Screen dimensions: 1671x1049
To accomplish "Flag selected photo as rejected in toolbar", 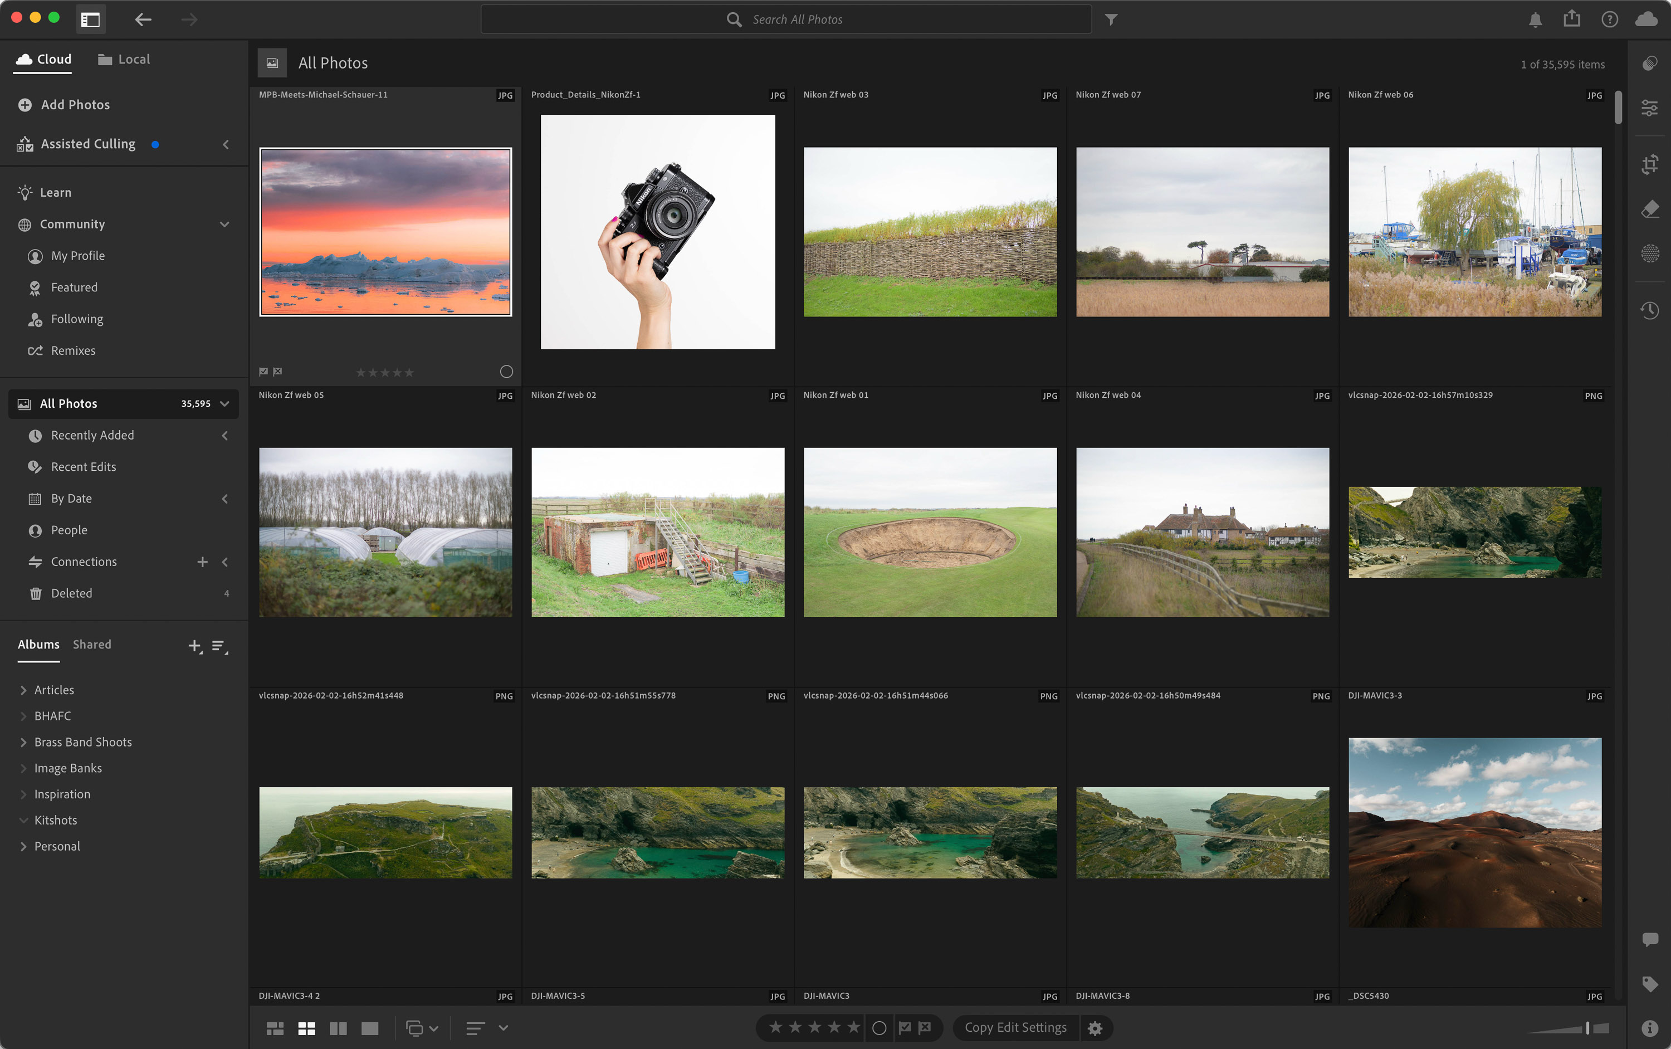I will click(x=925, y=1027).
